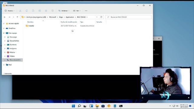Select 'Edge' in address breadcrumb
The image size is (194, 109).
tap(61, 17)
